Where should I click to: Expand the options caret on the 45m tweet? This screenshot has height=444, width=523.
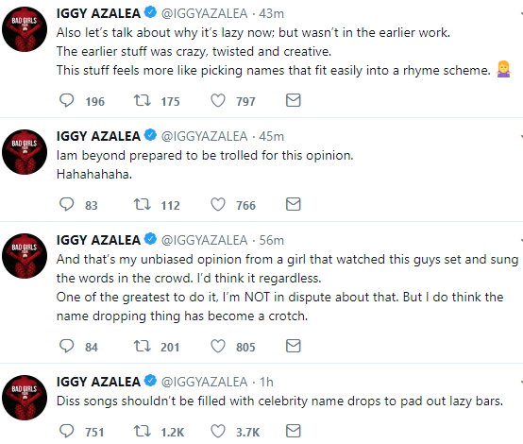(521, 137)
